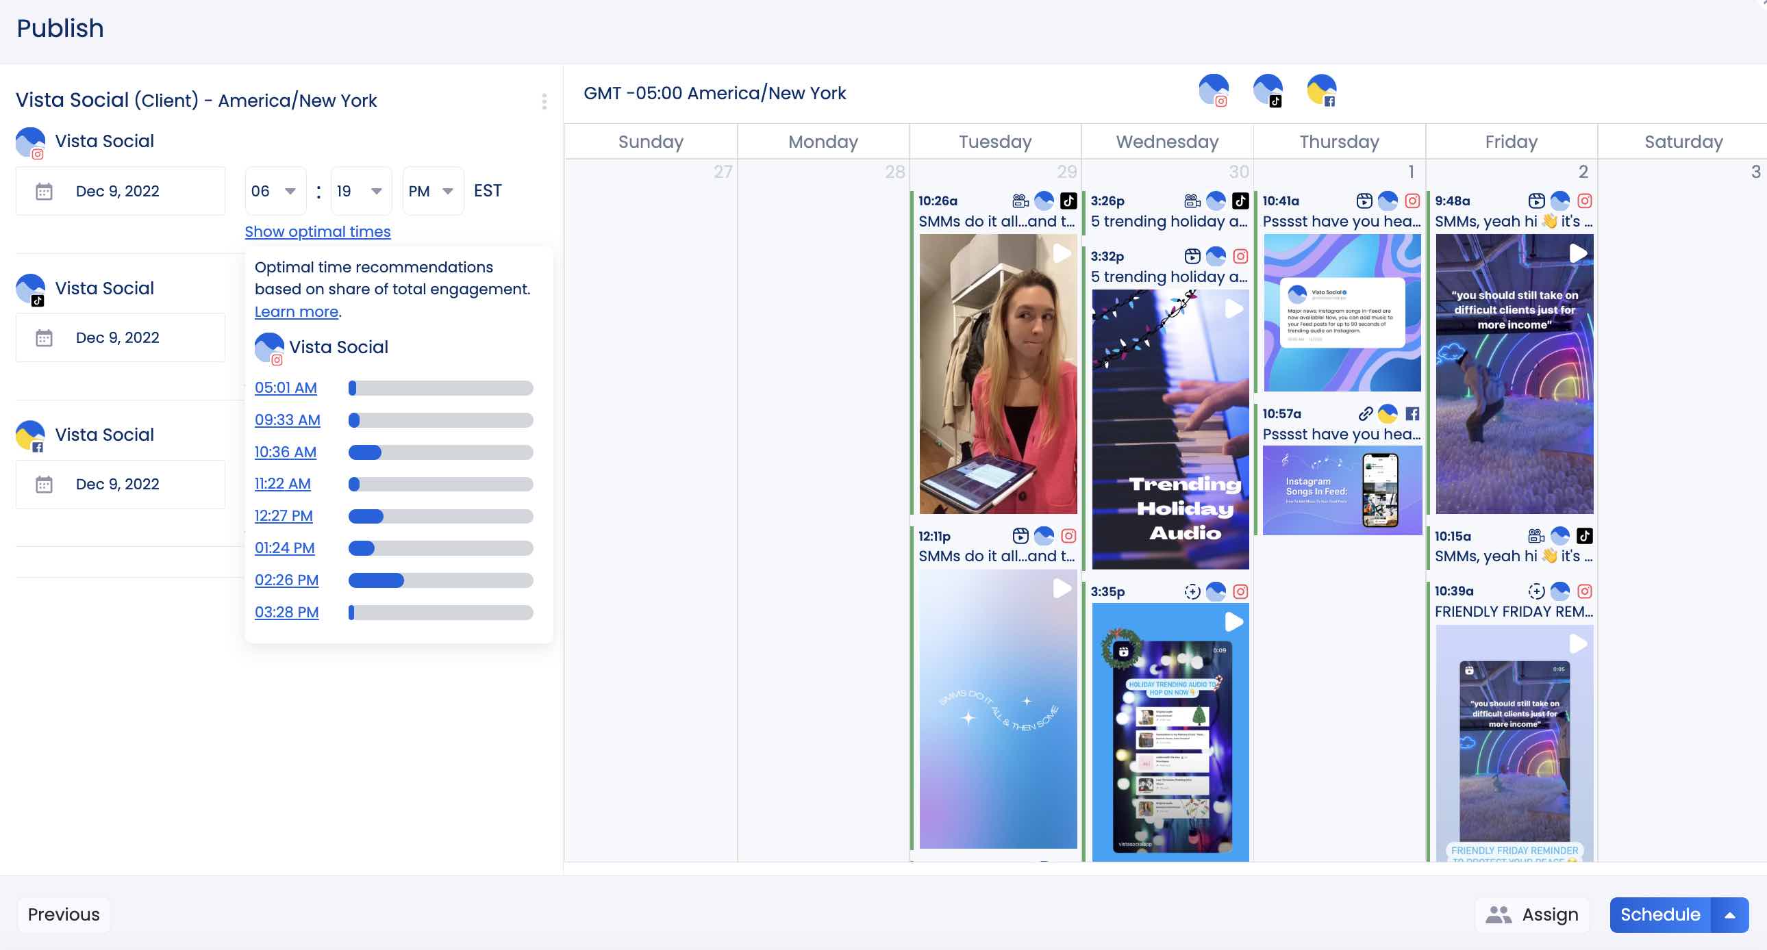
Task: Click the three-dot menu beside client name
Action: coord(544,101)
